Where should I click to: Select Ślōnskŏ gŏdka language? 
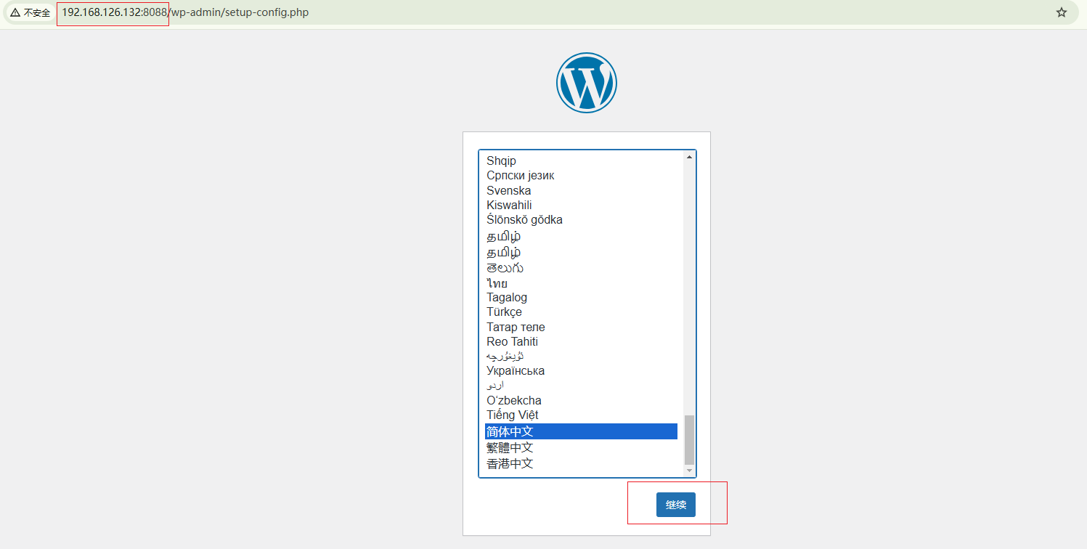click(581, 219)
